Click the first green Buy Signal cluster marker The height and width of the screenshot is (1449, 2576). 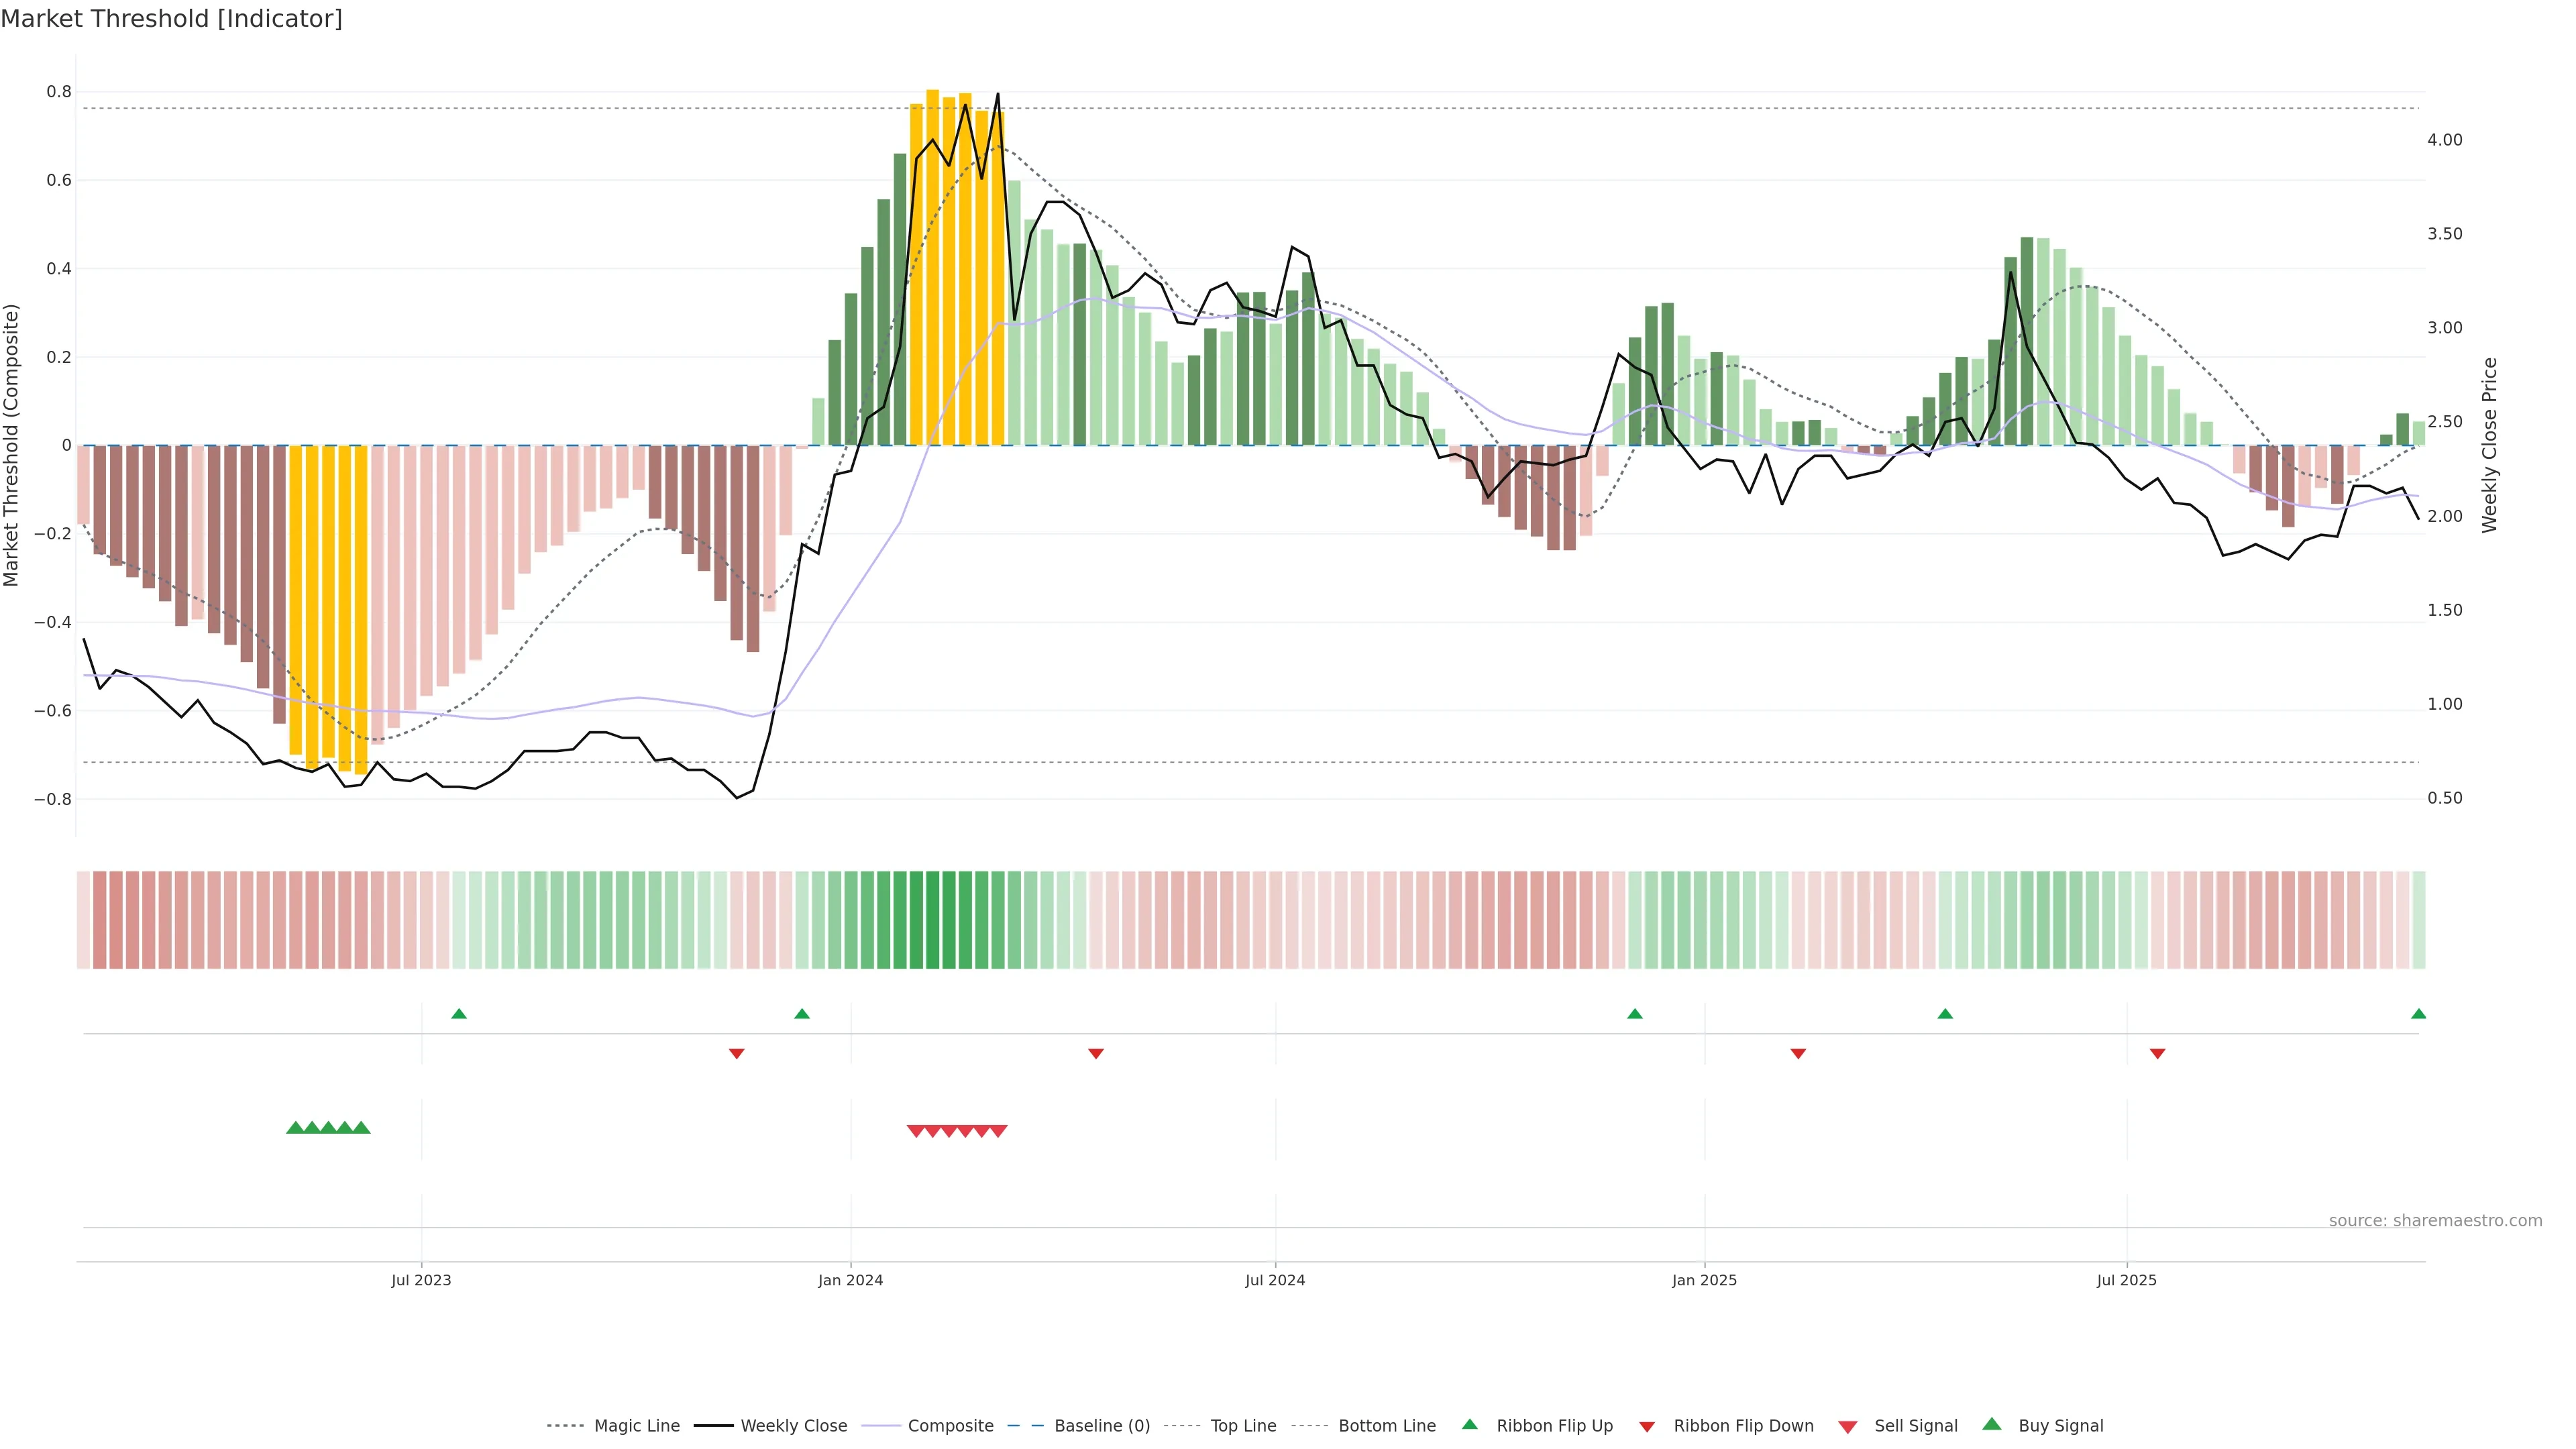click(x=295, y=1128)
